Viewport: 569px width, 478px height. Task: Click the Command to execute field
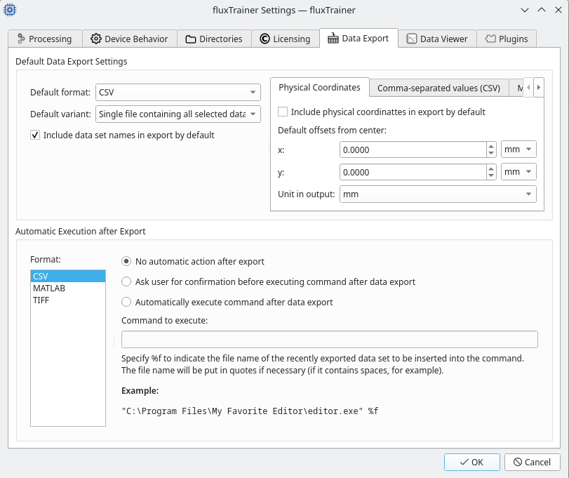[x=330, y=339]
